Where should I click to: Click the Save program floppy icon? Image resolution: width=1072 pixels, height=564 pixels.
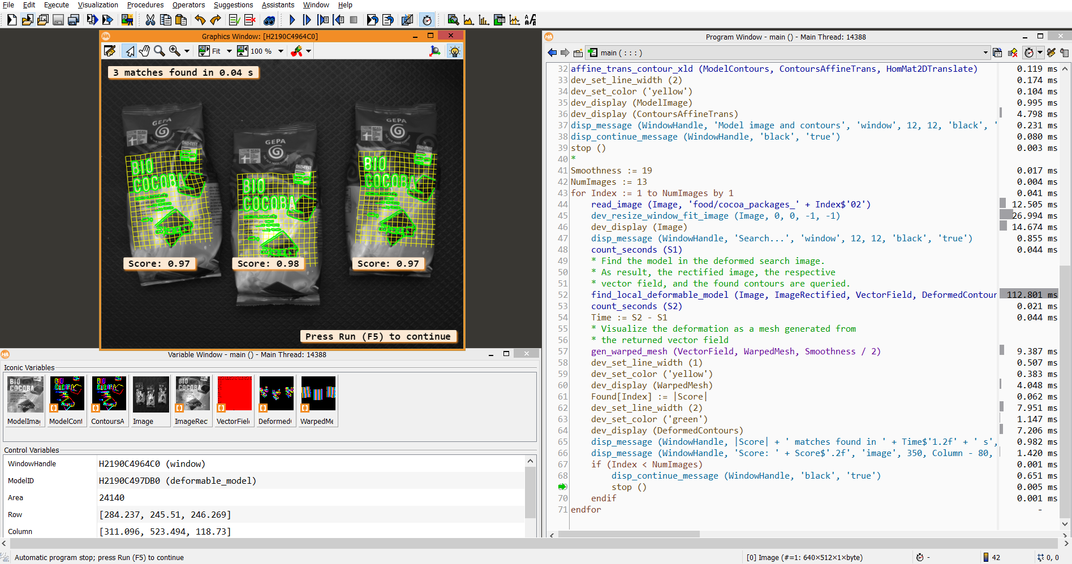pyautogui.click(x=58, y=20)
